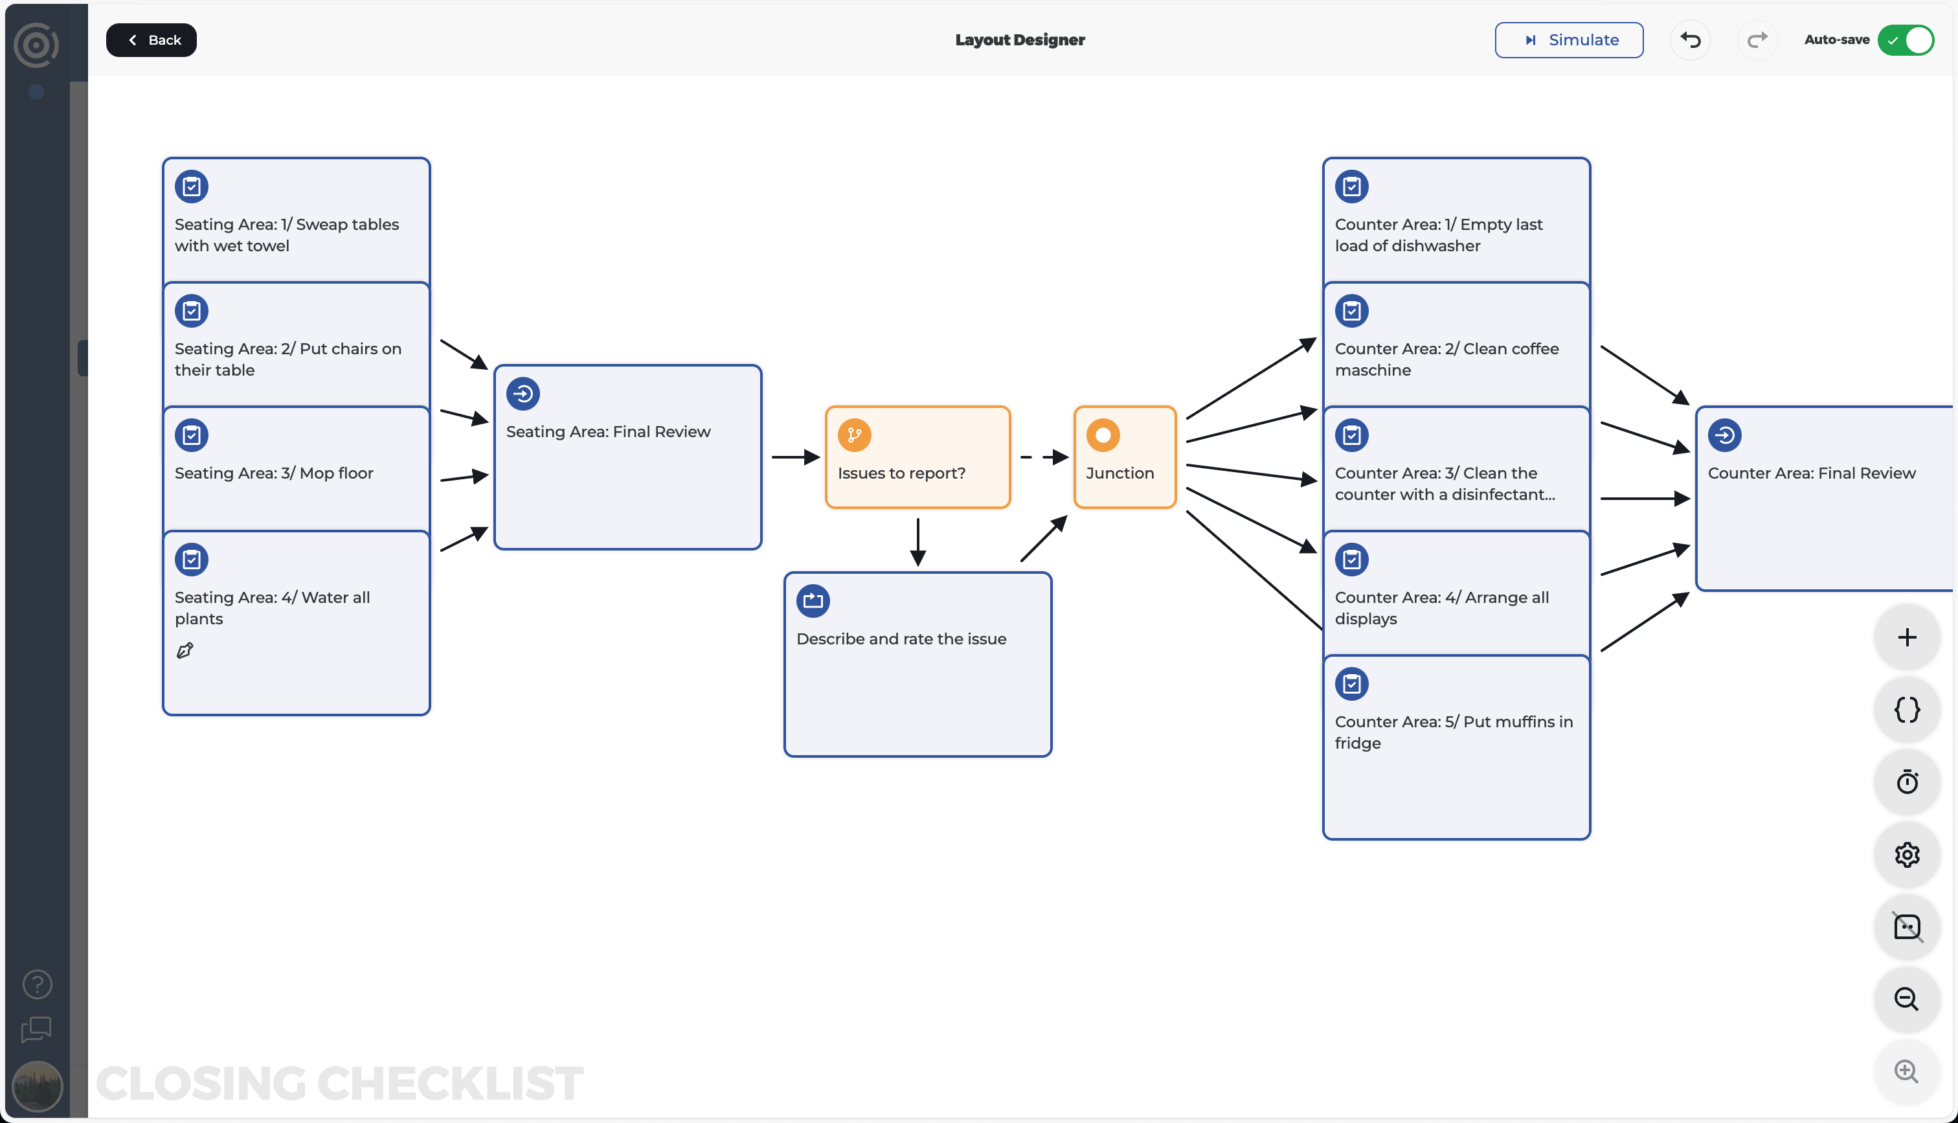The height and width of the screenshot is (1123, 1958).
Task: Toggle the plant icon on task 4
Action: pos(185,650)
